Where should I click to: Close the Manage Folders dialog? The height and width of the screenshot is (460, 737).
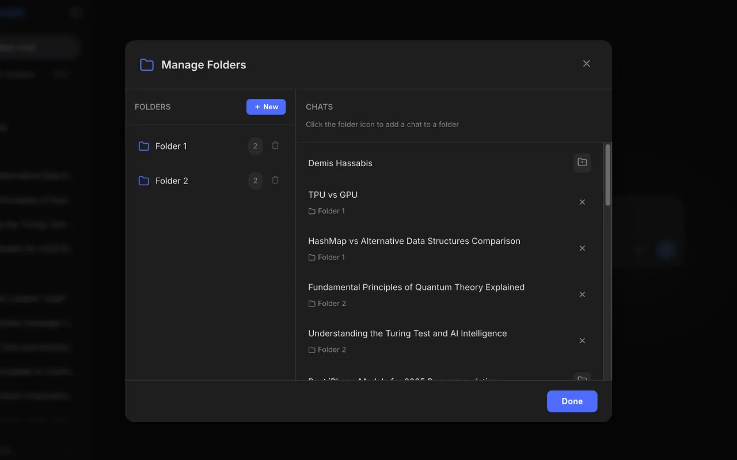[x=586, y=64]
